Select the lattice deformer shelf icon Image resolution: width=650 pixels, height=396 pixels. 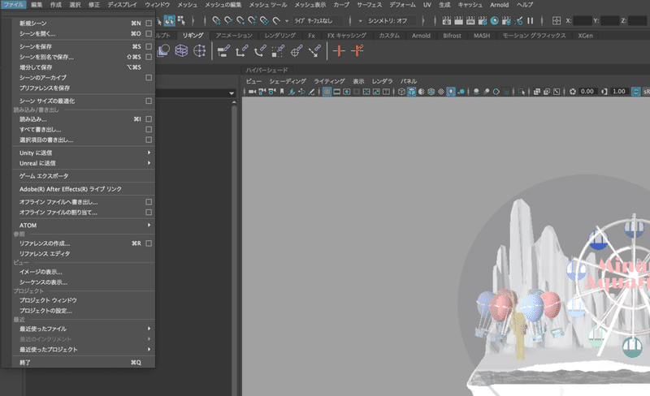pyautogui.click(x=181, y=50)
